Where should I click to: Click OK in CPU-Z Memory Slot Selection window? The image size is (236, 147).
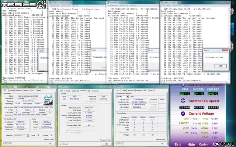tap(162, 144)
